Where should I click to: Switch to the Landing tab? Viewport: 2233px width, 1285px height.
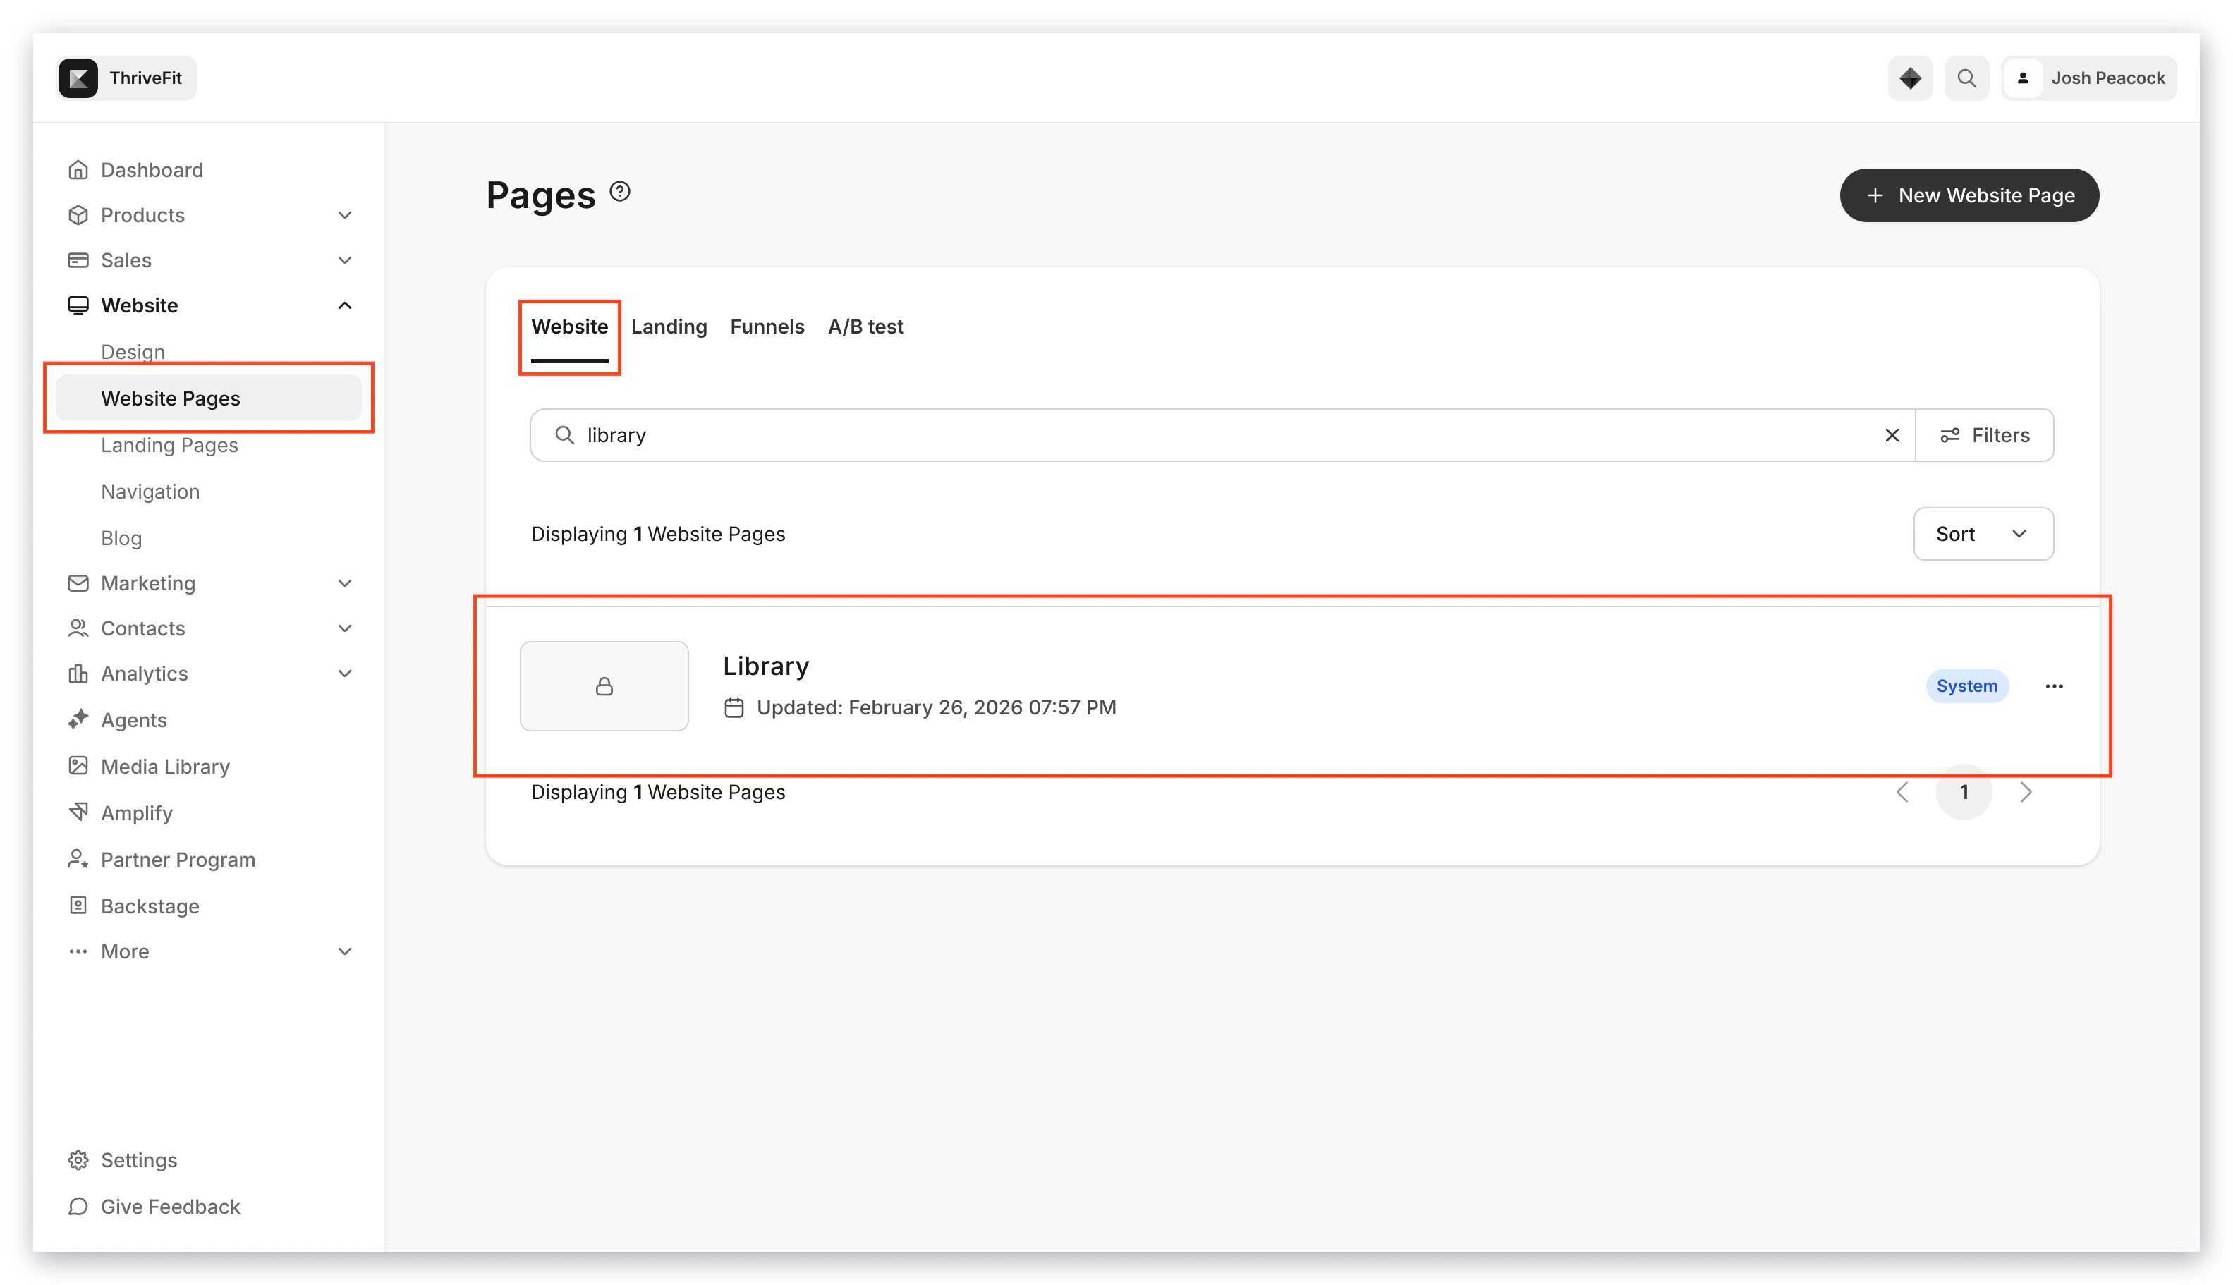[x=669, y=327]
